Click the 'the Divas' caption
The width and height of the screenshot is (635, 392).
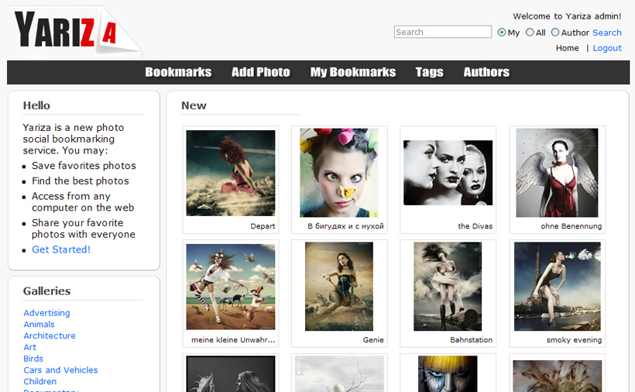[475, 226]
